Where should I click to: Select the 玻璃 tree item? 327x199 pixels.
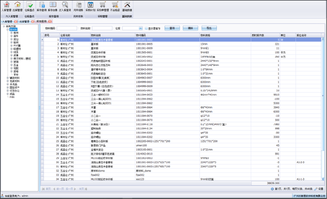[x=16, y=62]
